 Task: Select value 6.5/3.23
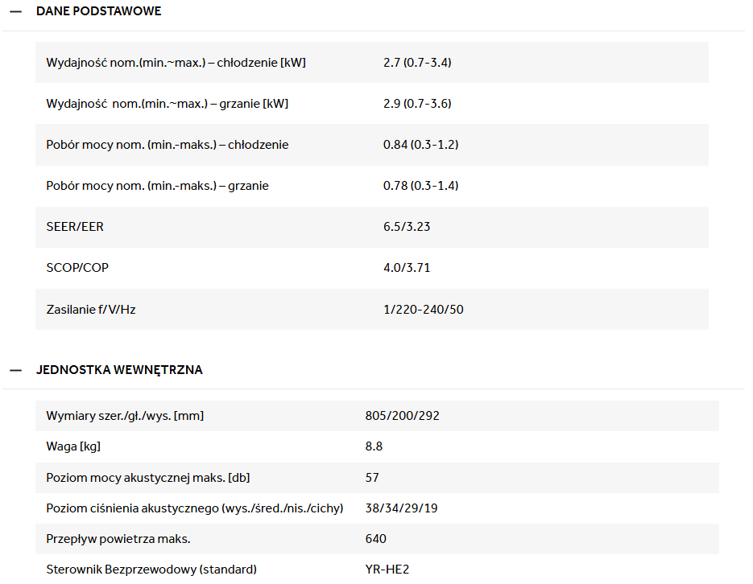(x=406, y=226)
